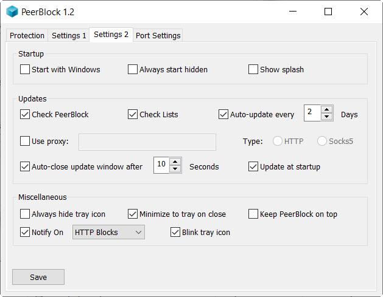Screen dimensions: 383x297
Task: Enable Start with Windows checkbox
Action: (x=25, y=69)
